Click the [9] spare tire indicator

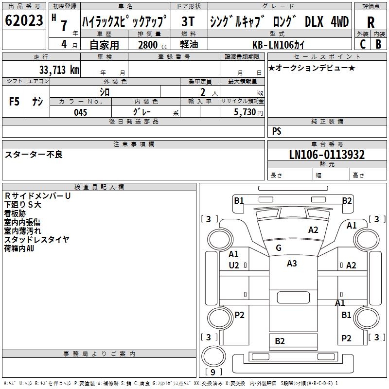(x=213, y=372)
